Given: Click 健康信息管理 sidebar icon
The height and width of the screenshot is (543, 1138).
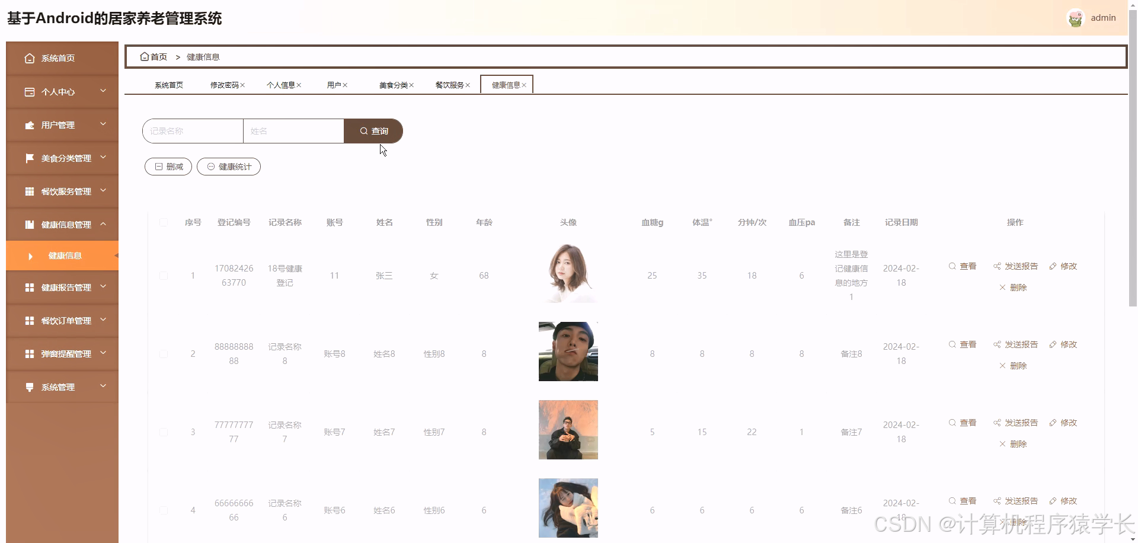Looking at the screenshot, I should click(30, 225).
